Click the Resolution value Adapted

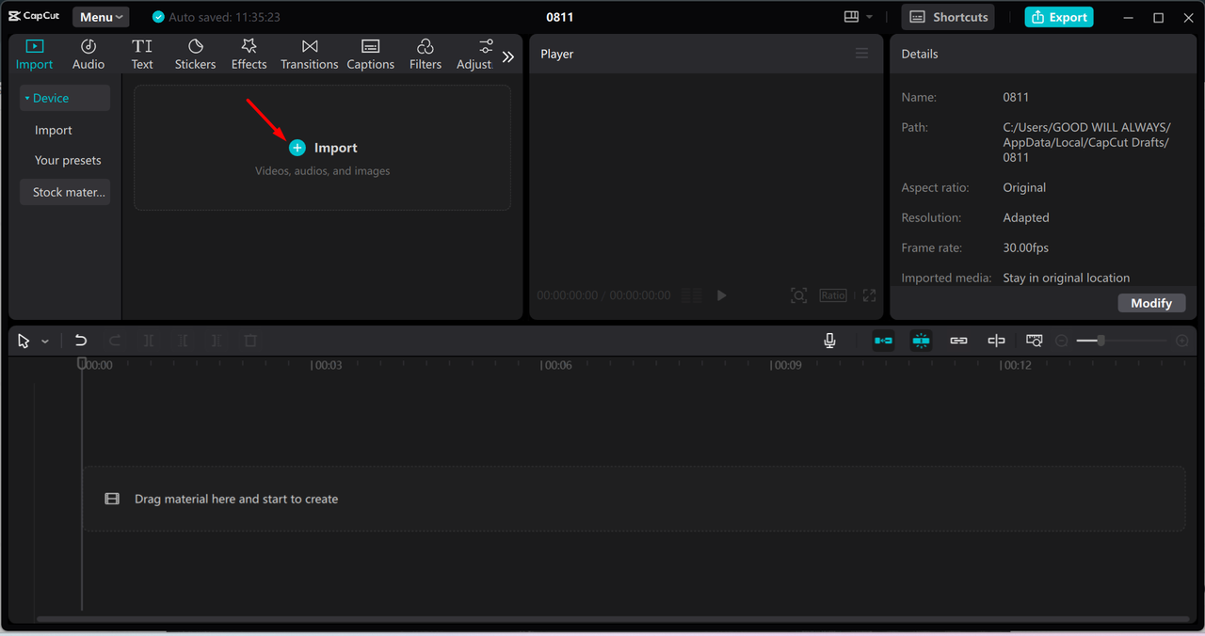[1026, 217]
